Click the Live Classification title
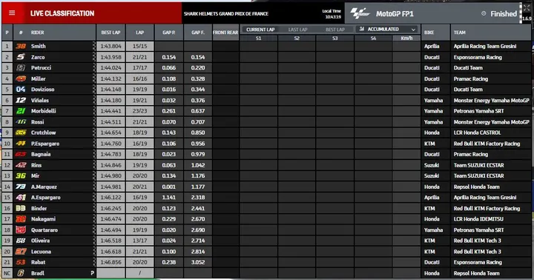 click(62, 13)
